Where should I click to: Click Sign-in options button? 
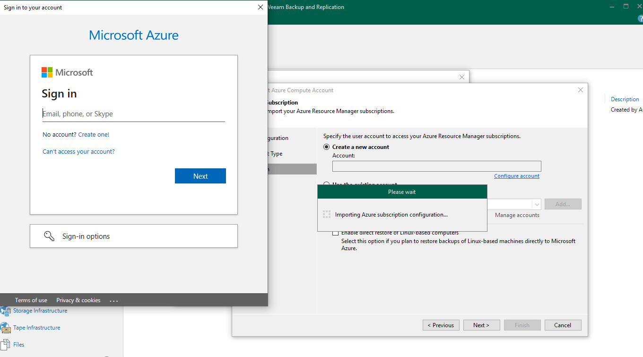(x=134, y=236)
